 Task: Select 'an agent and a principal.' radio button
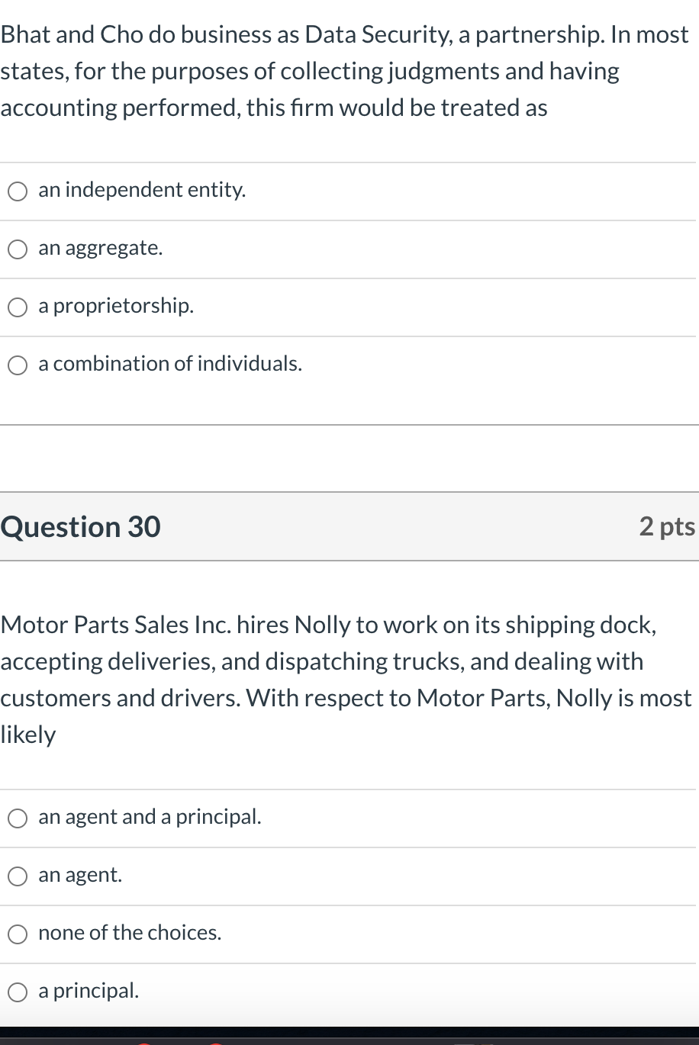coord(18,818)
